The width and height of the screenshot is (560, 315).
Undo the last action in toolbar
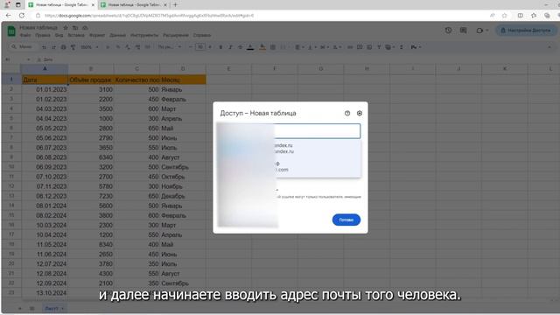coord(44,47)
